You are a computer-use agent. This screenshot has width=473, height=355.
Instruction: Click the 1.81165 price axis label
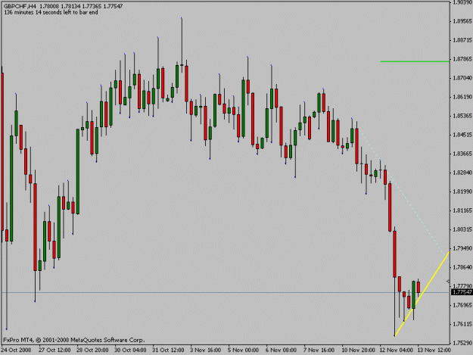click(x=462, y=210)
